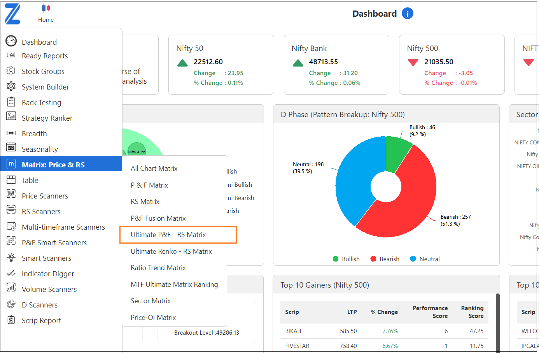Go to Stock Groups label
Image resolution: width=539 pixels, height=353 pixels.
(x=43, y=72)
